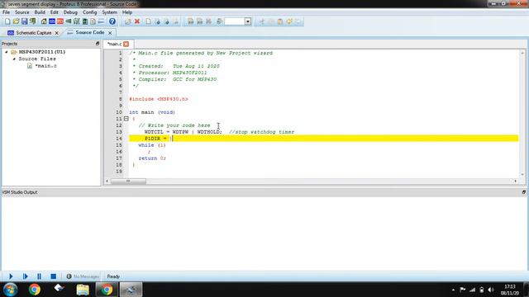
Task: Open the Config menu
Action: point(89,12)
